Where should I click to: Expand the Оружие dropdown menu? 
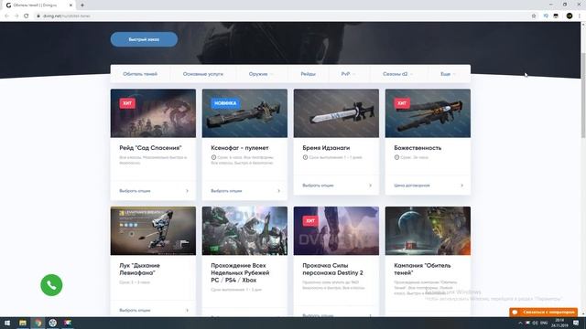(x=260, y=74)
